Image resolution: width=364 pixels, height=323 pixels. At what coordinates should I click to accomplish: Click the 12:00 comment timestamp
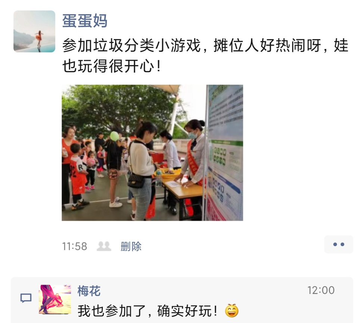point(321,290)
